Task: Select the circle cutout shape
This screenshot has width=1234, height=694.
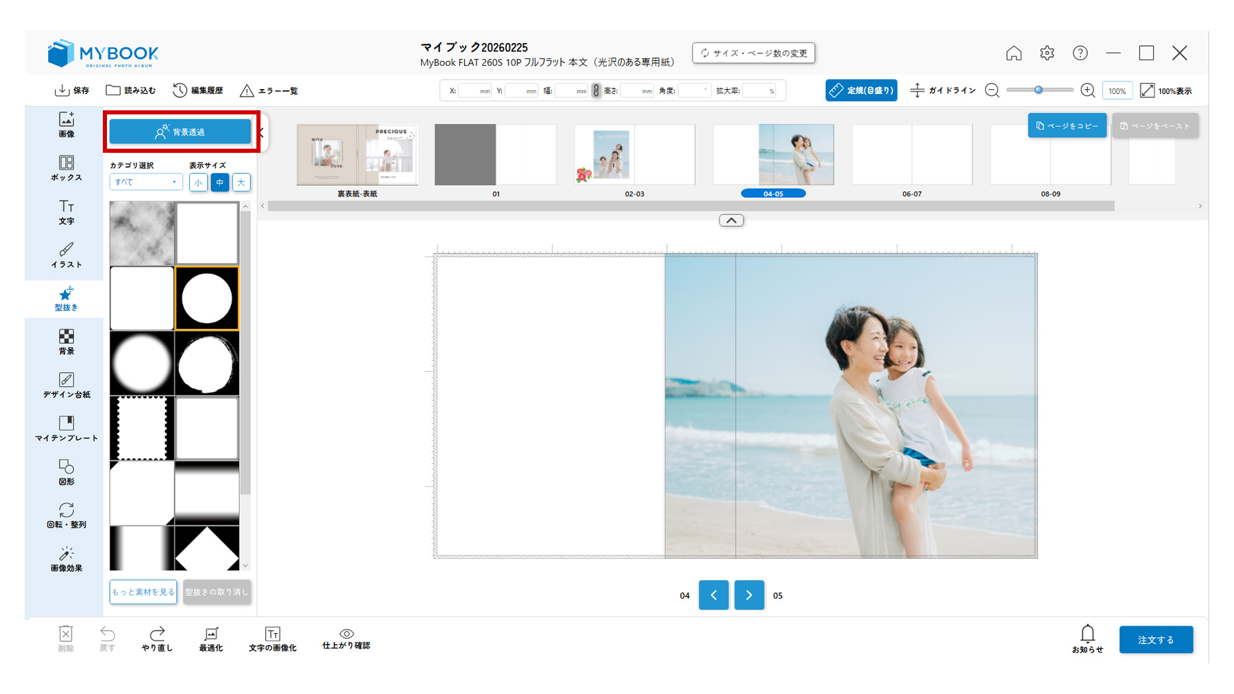Action: click(207, 299)
